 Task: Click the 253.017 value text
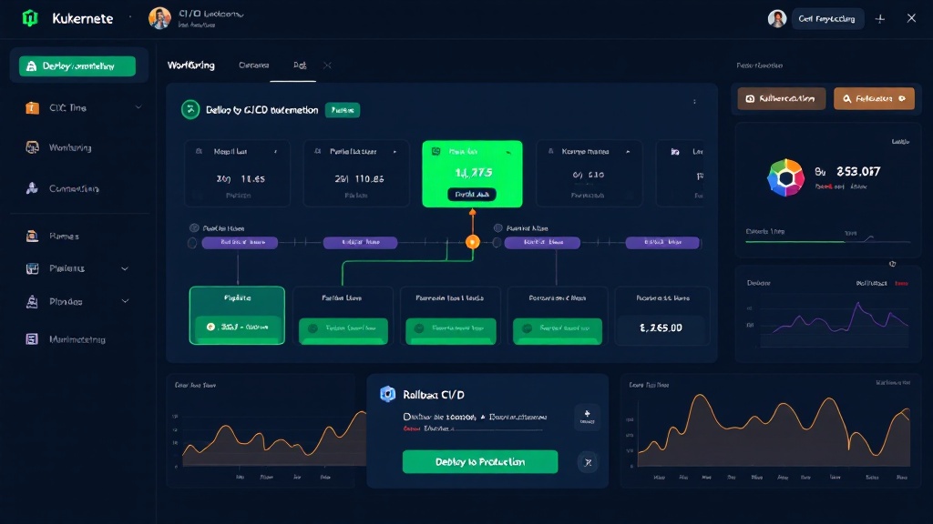click(x=858, y=172)
